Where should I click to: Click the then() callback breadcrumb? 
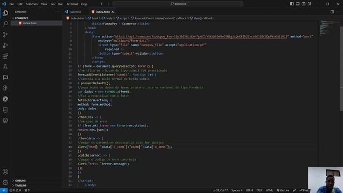(202, 18)
